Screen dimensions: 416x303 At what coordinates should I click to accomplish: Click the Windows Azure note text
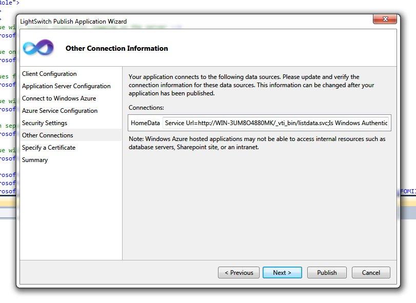[257, 143]
